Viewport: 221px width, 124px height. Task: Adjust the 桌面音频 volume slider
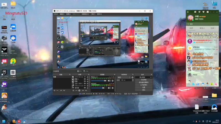point(99,88)
